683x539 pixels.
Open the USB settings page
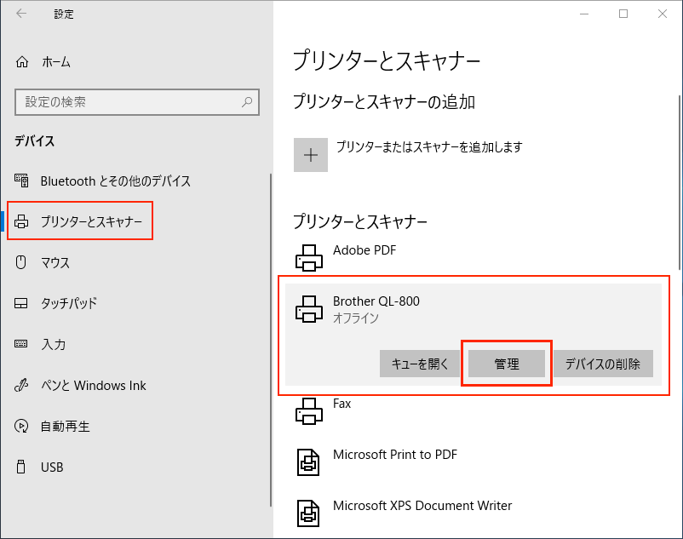52,467
